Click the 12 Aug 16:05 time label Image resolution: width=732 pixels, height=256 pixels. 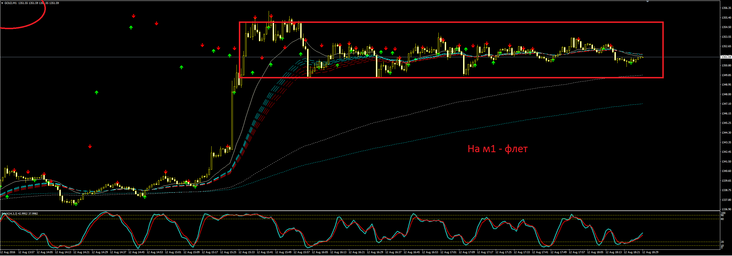pos(320,252)
